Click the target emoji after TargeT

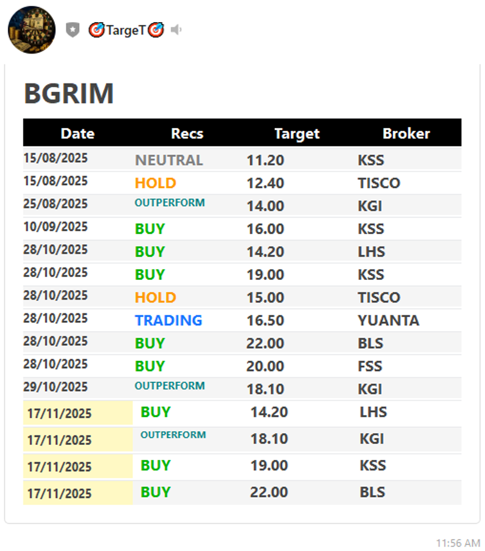pos(156,30)
